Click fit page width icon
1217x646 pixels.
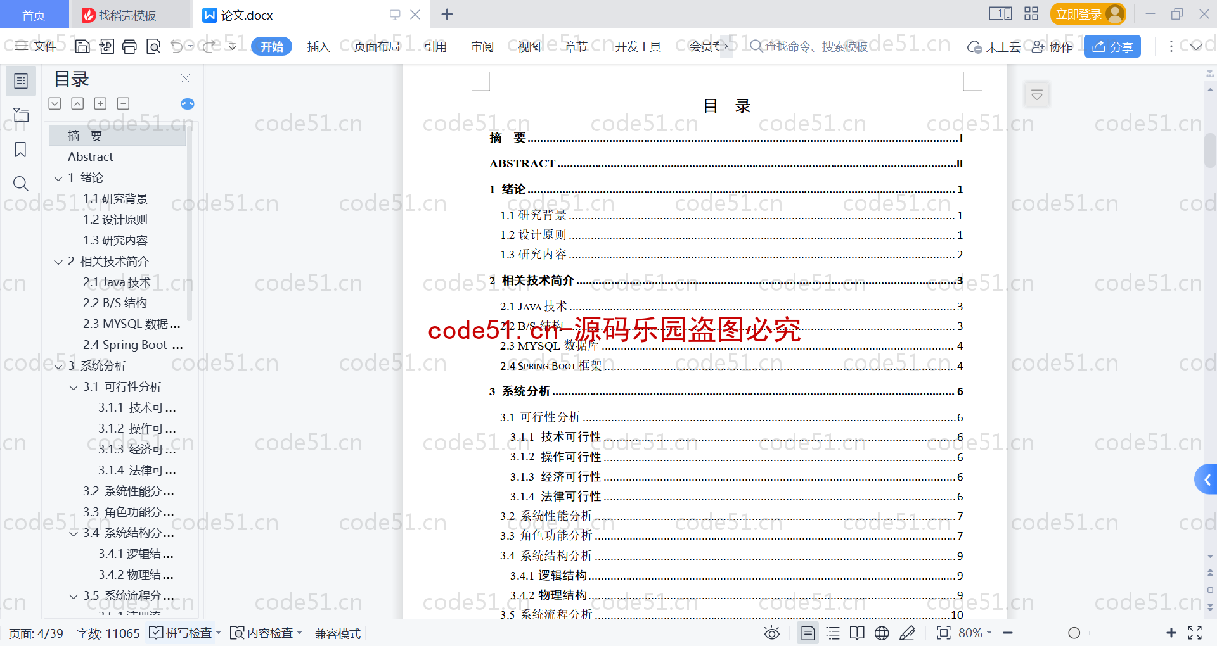coord(944,633)
